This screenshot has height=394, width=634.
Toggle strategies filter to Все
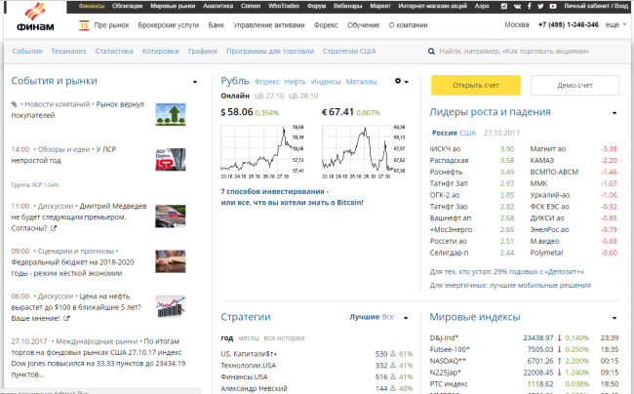click(387, 318)
